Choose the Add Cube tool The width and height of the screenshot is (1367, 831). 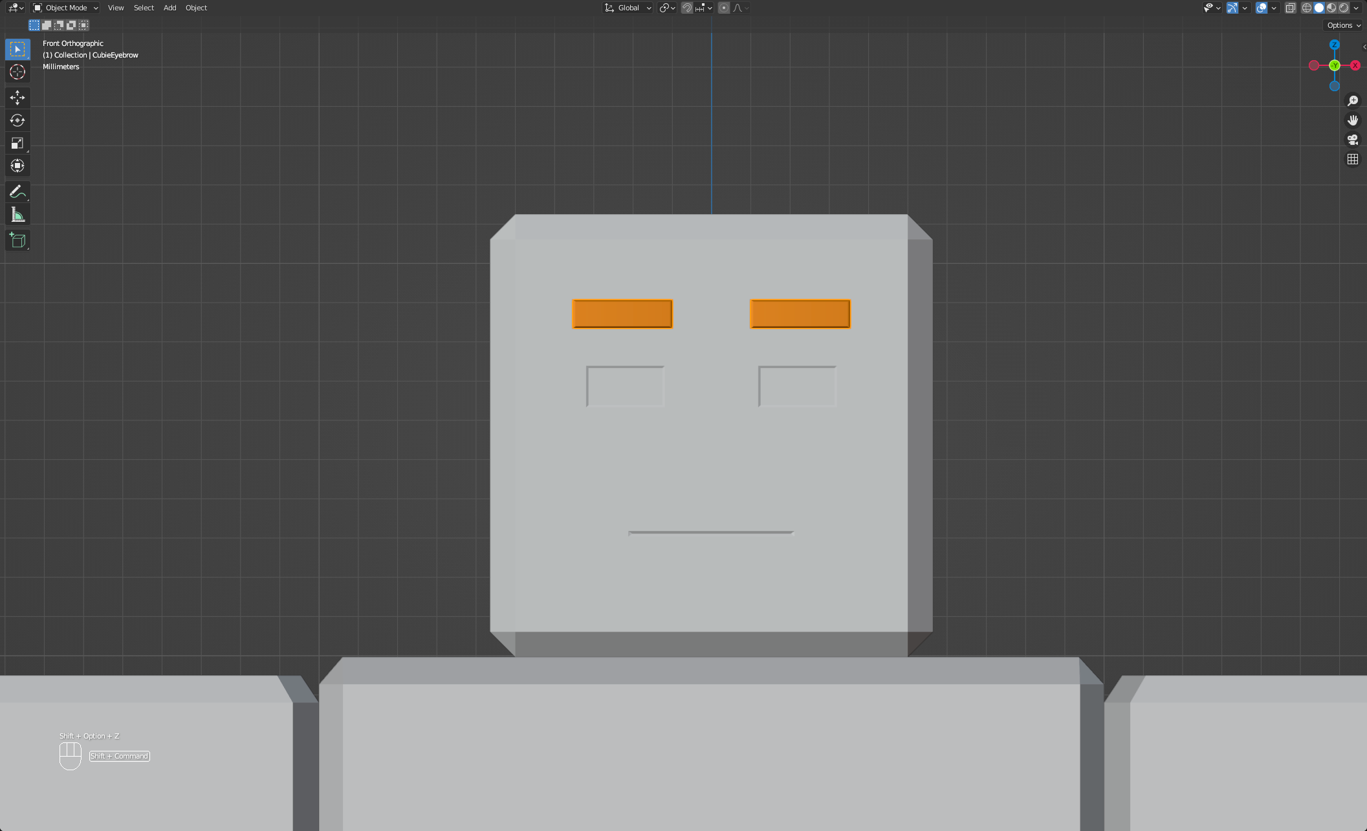pos(17,241)
